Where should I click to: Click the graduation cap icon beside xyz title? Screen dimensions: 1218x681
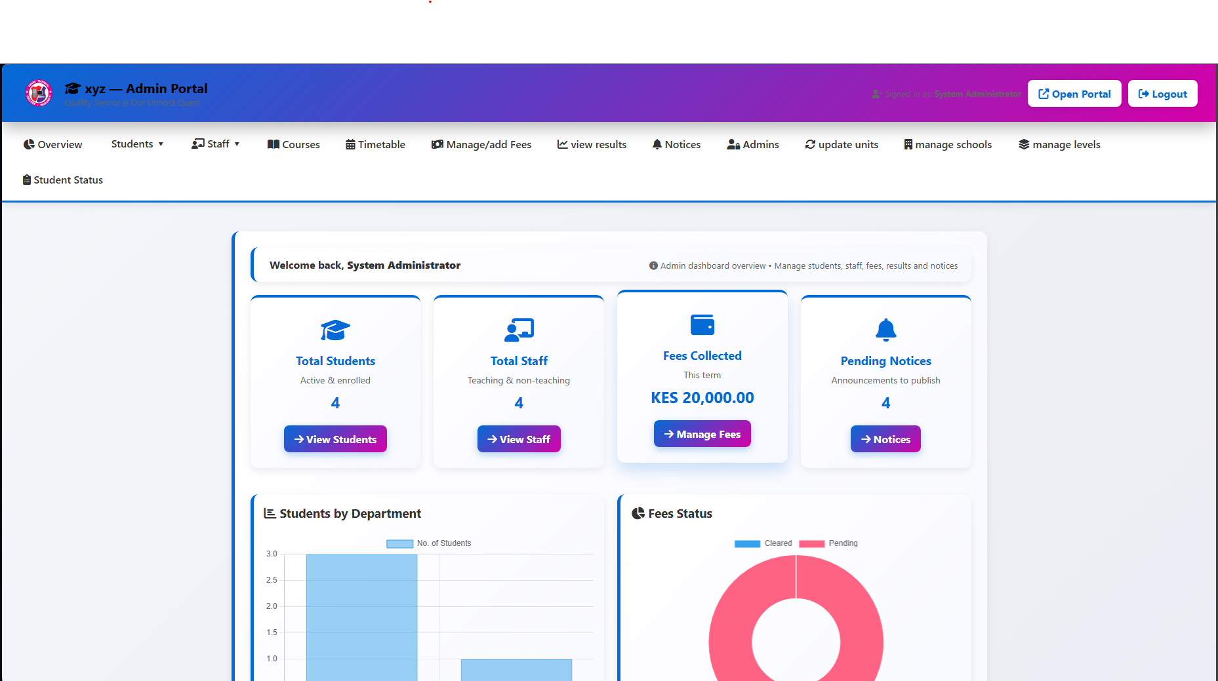pyautogui.click(x=73, y=88)
